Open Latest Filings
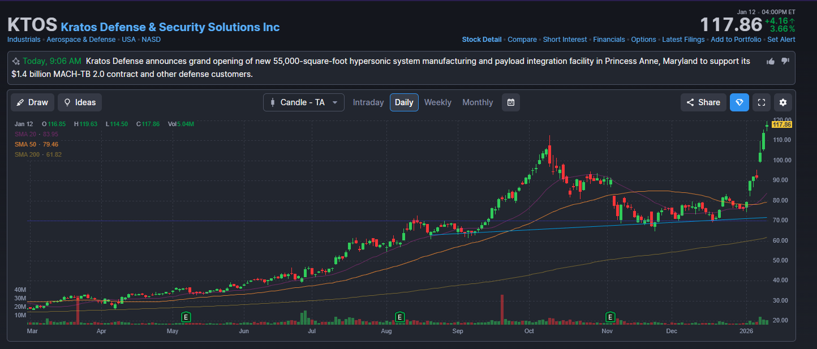This screenshot has height=349, width=817. pos(683,40)
